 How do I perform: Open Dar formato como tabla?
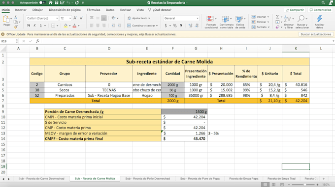click(x=226, y=22)
